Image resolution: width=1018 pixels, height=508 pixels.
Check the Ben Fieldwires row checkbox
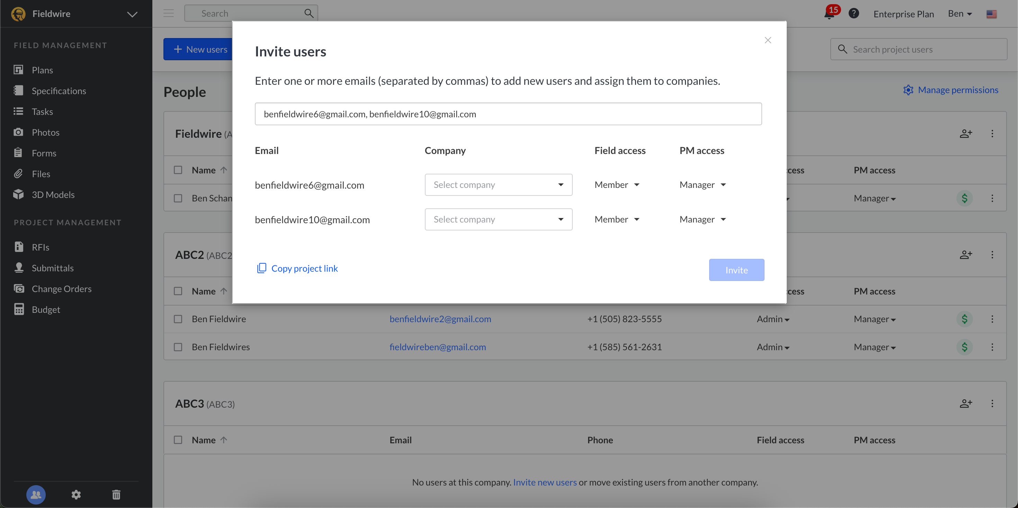[x=178, y=347]
